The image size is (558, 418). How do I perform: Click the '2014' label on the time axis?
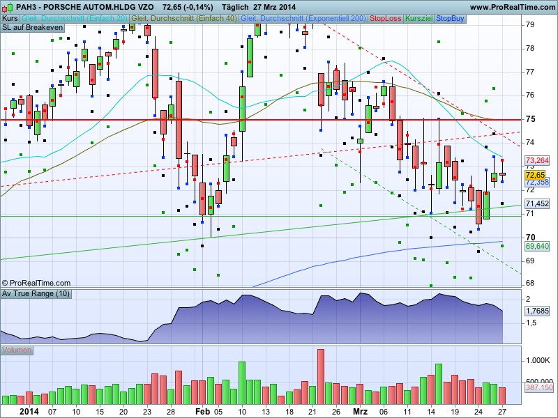coord(29,412)
